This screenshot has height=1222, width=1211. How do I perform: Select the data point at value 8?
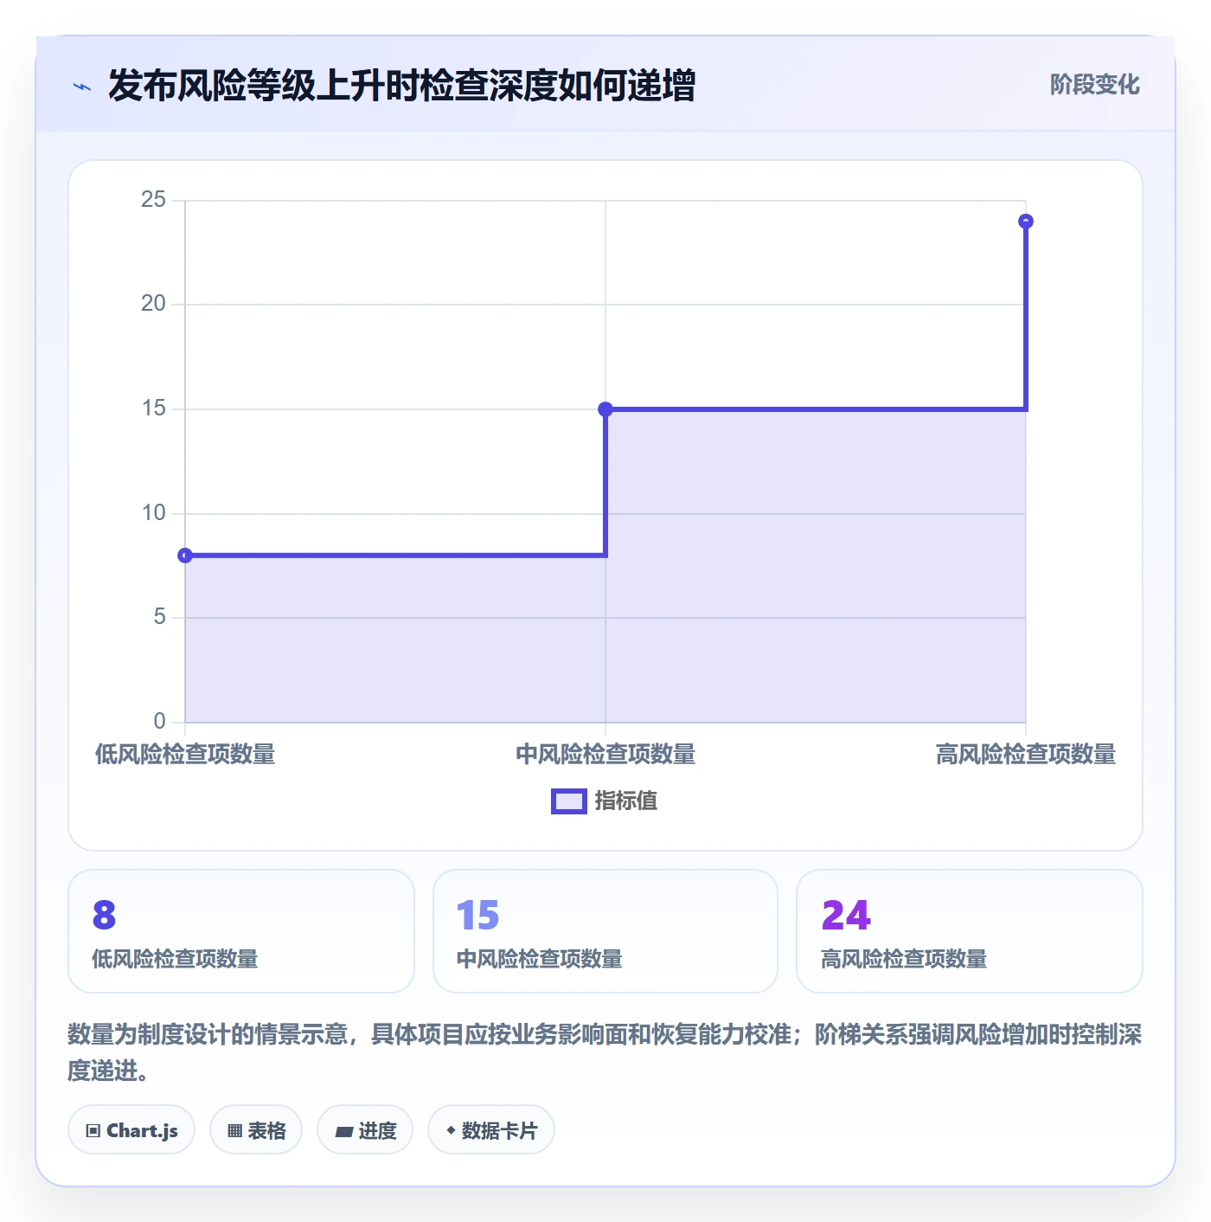(185, 556)
